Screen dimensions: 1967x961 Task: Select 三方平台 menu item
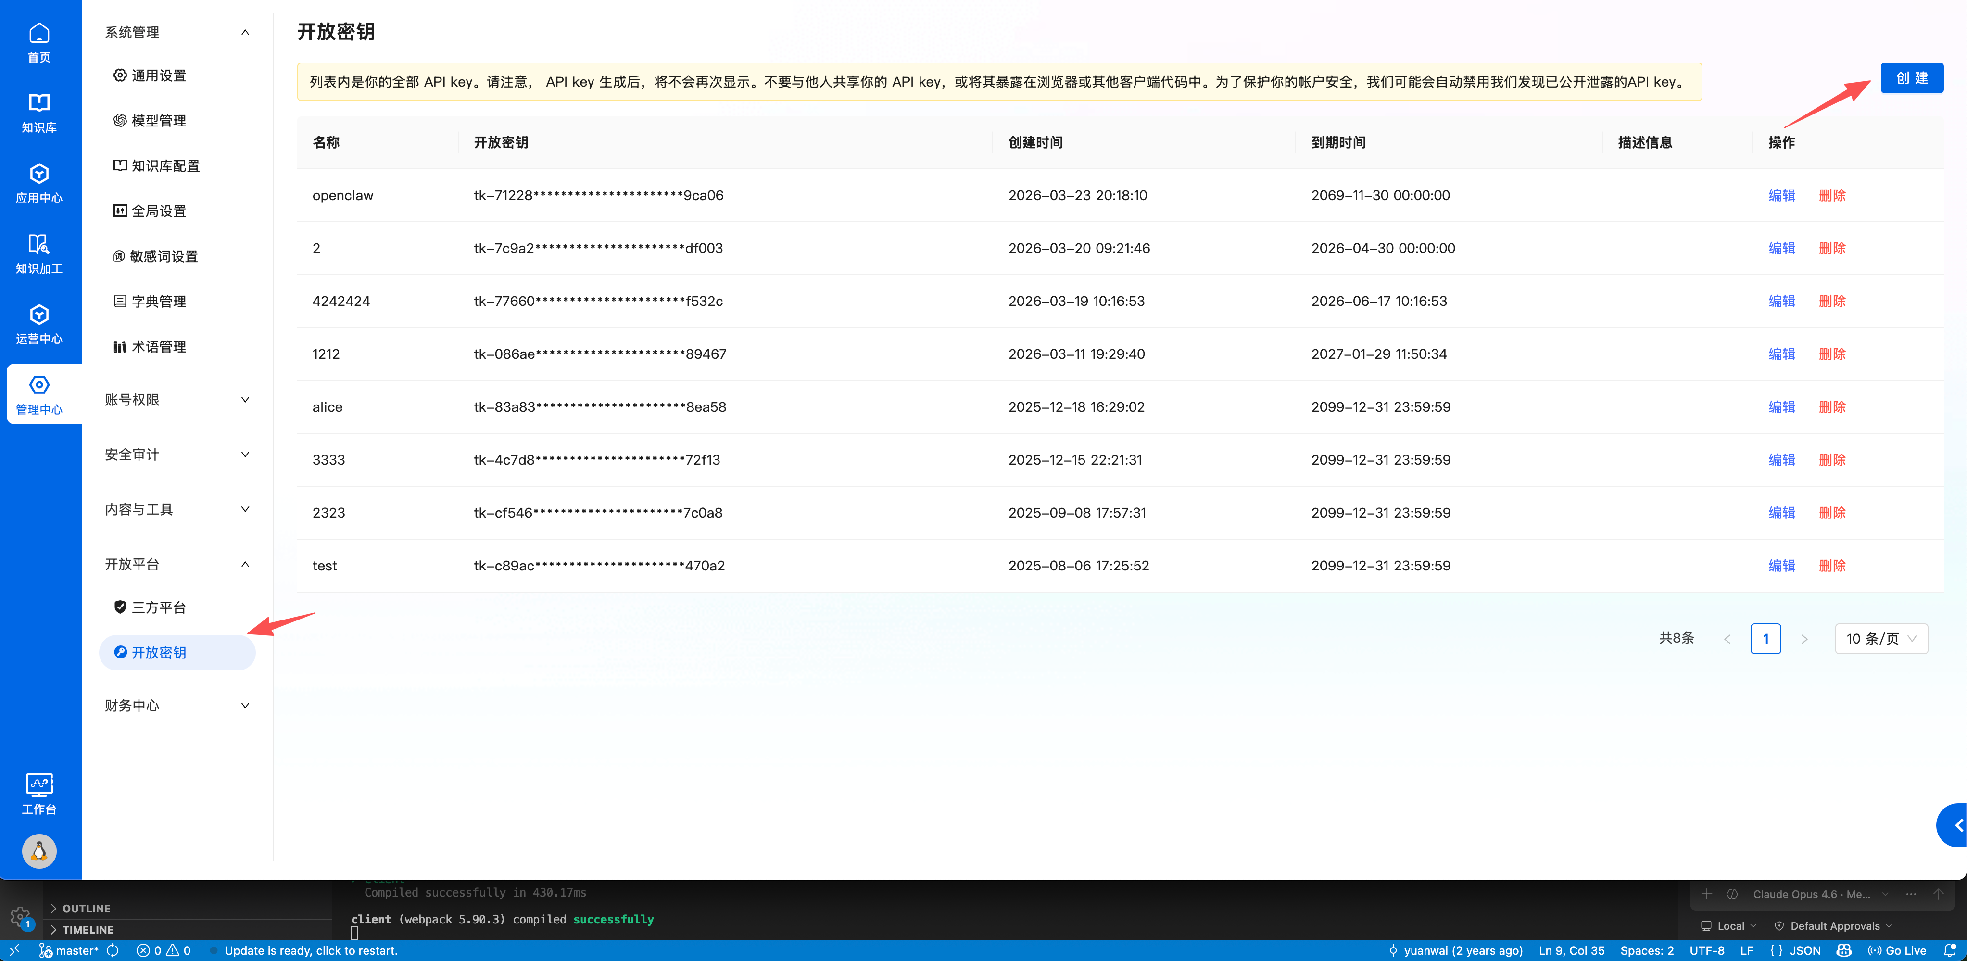click(x=159, y=607)
